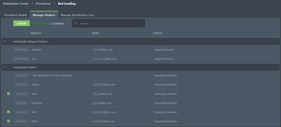Collapse the Individually Assigned Viewers group
This screenshot has height=127, width=281.
click(x=5, y=41)
